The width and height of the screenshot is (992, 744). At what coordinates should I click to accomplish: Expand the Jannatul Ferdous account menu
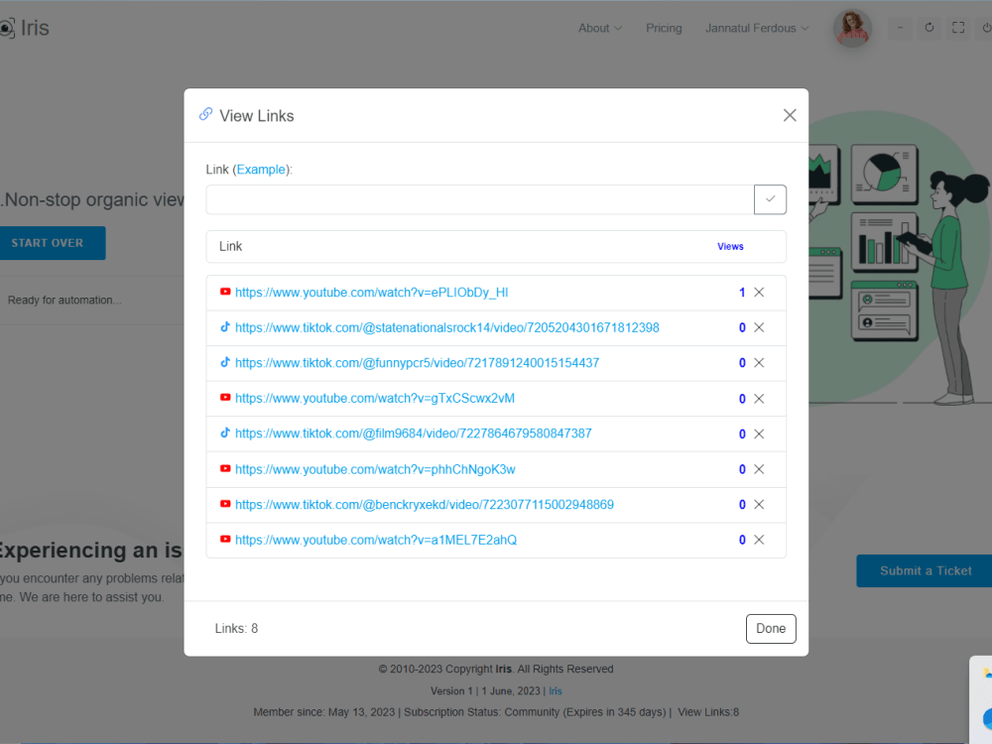coord(757,28)
